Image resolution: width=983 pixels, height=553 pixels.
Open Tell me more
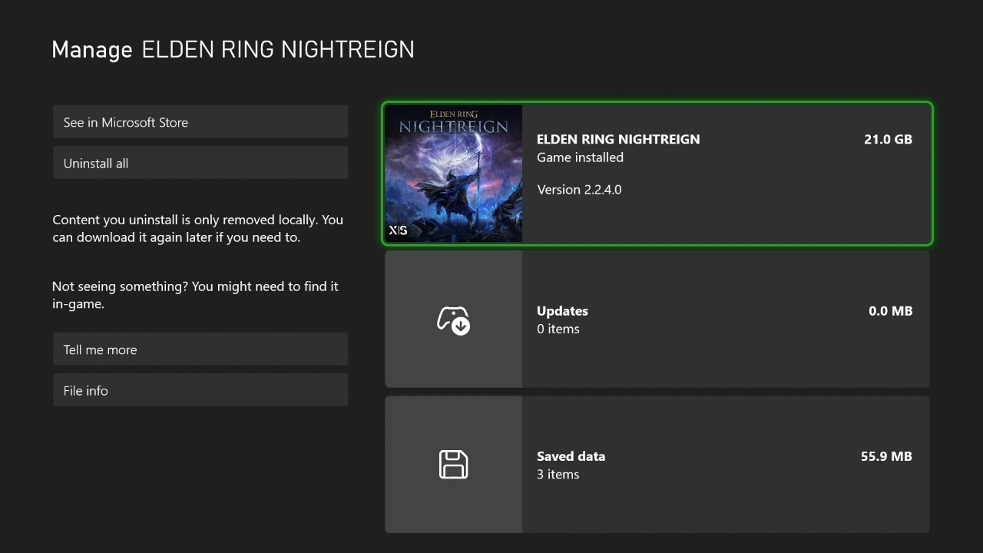(200, 349)
